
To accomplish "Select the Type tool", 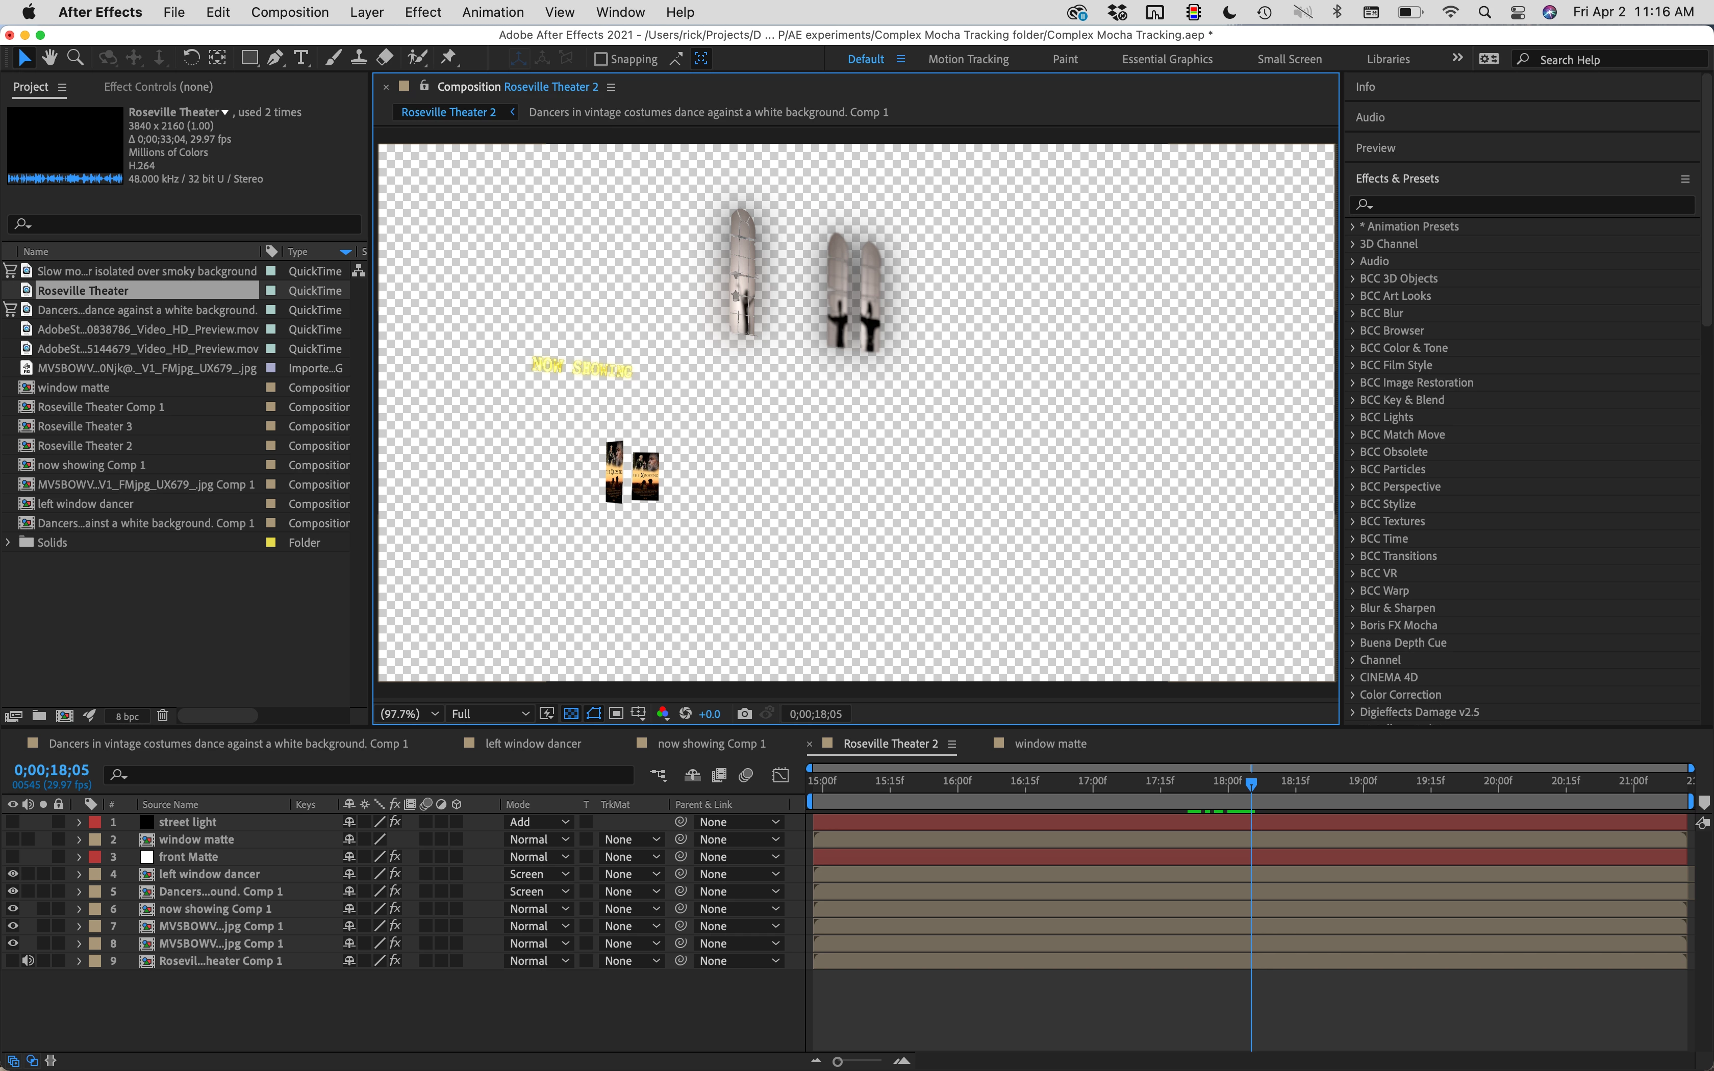I will point(301,58).
